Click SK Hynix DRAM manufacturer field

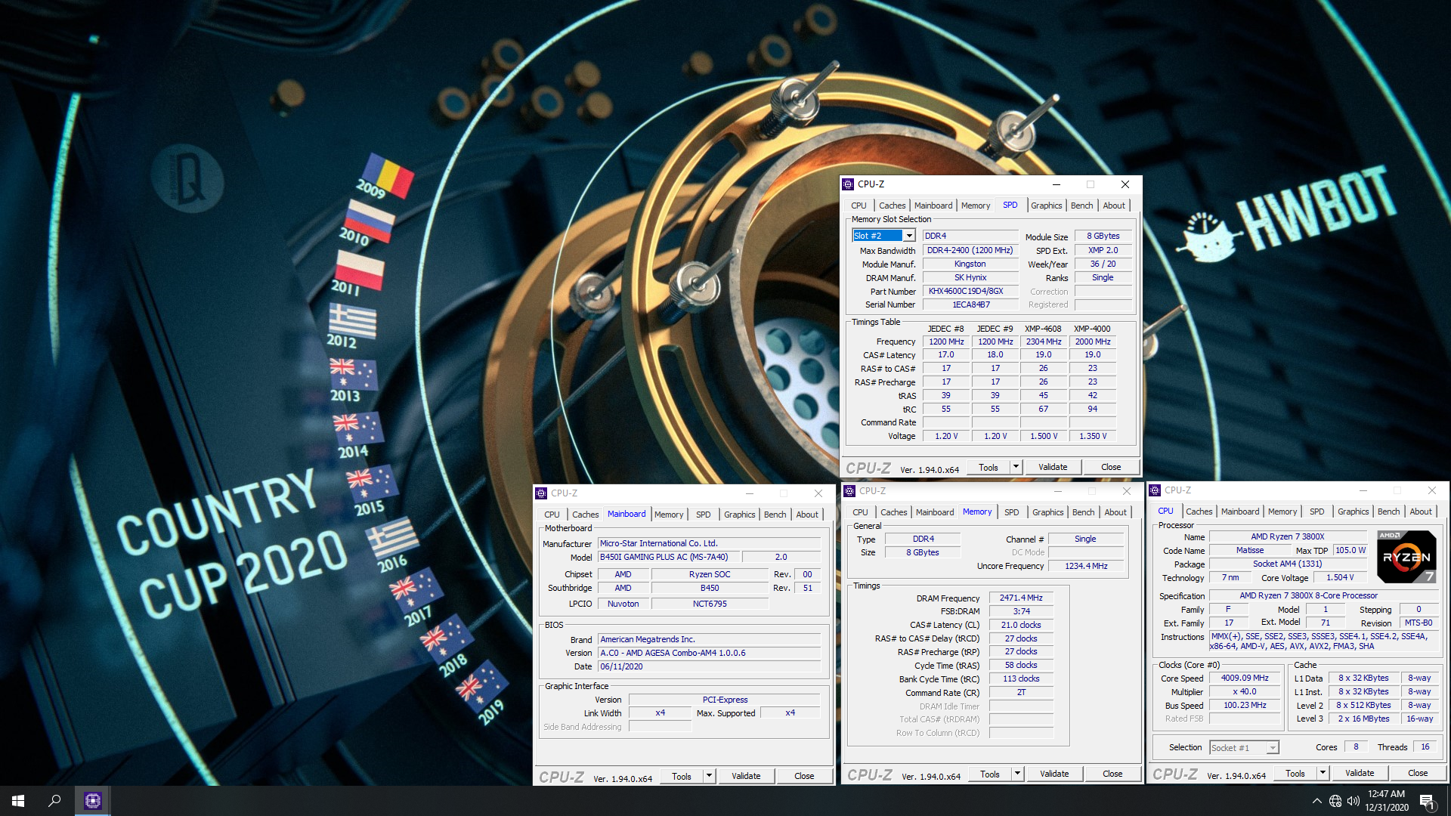[970, 278]
